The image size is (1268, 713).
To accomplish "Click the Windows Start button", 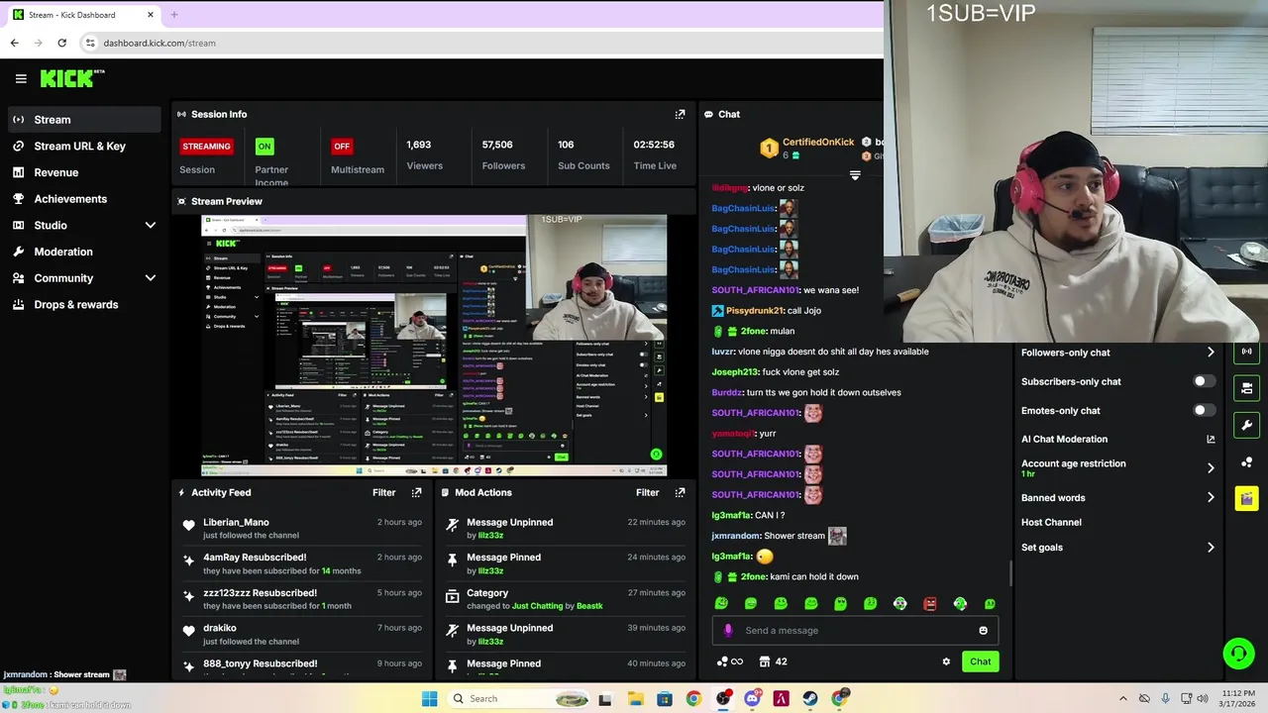I will [x=429, y=699].
